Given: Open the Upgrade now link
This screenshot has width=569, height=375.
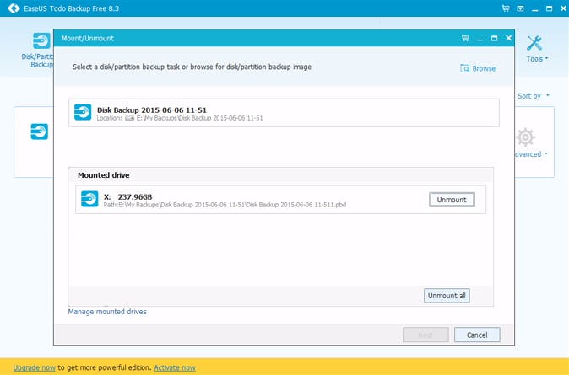Looking at the screenshot, I should coord(35,367).
